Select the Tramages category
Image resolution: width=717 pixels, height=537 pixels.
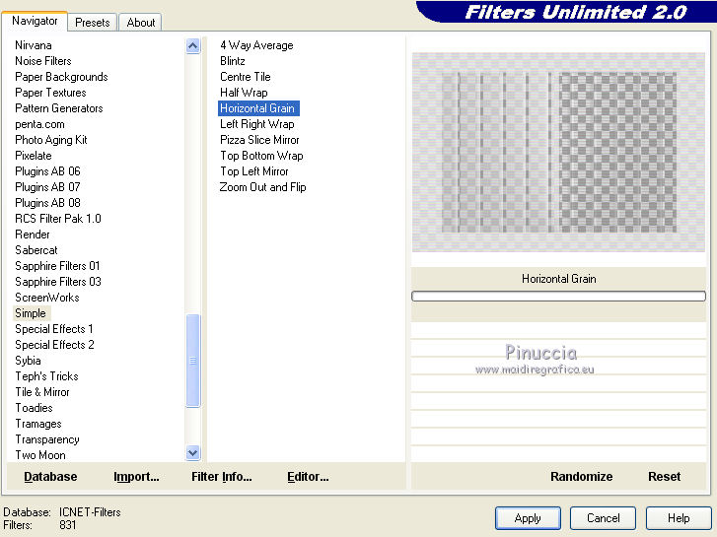pos(38,424)
